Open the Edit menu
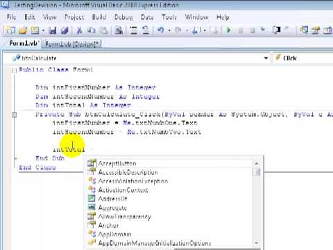333x250 pixels. [x=30, y=17]
